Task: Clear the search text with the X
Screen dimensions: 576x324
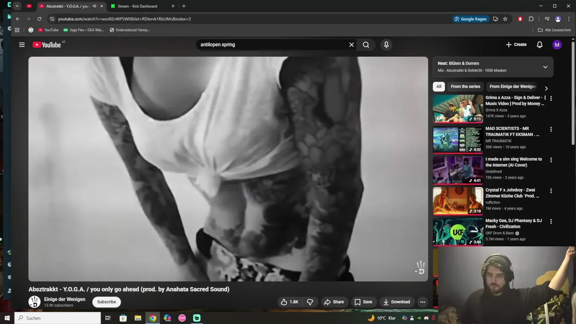Action: [351, 45]
